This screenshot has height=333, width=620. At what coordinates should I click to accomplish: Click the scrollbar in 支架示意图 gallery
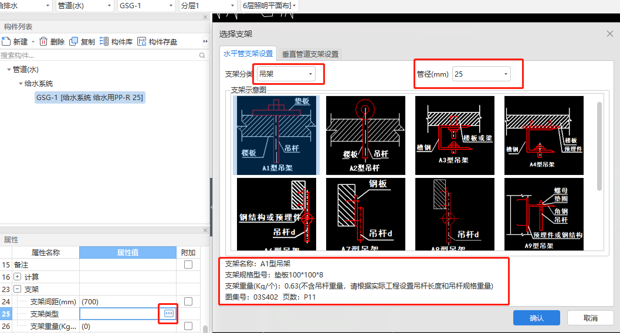599,146
